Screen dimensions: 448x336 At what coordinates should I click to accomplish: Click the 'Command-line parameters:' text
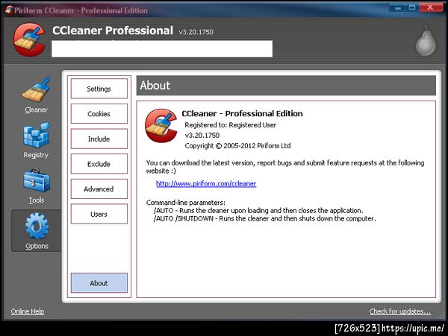[x=186, y=203]
